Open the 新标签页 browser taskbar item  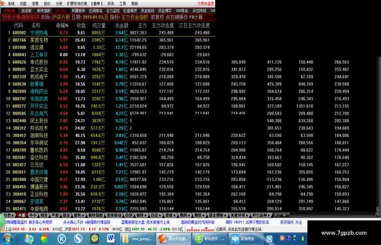pyautogui.click(x=210, y=239)
